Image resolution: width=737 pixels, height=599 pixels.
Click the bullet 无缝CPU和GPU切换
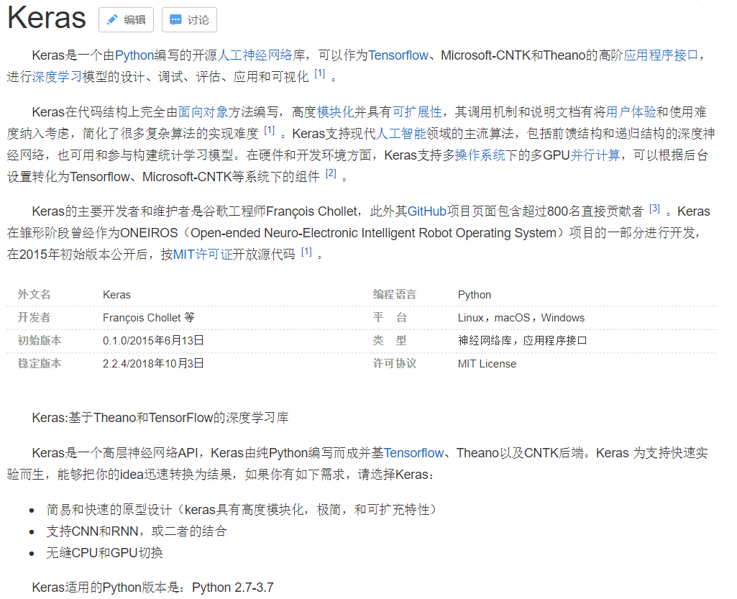104,553
